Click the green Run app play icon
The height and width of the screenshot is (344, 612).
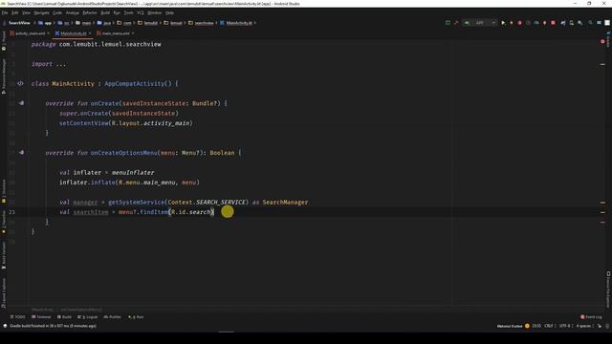pyautogui.click(x=503, y=23)
